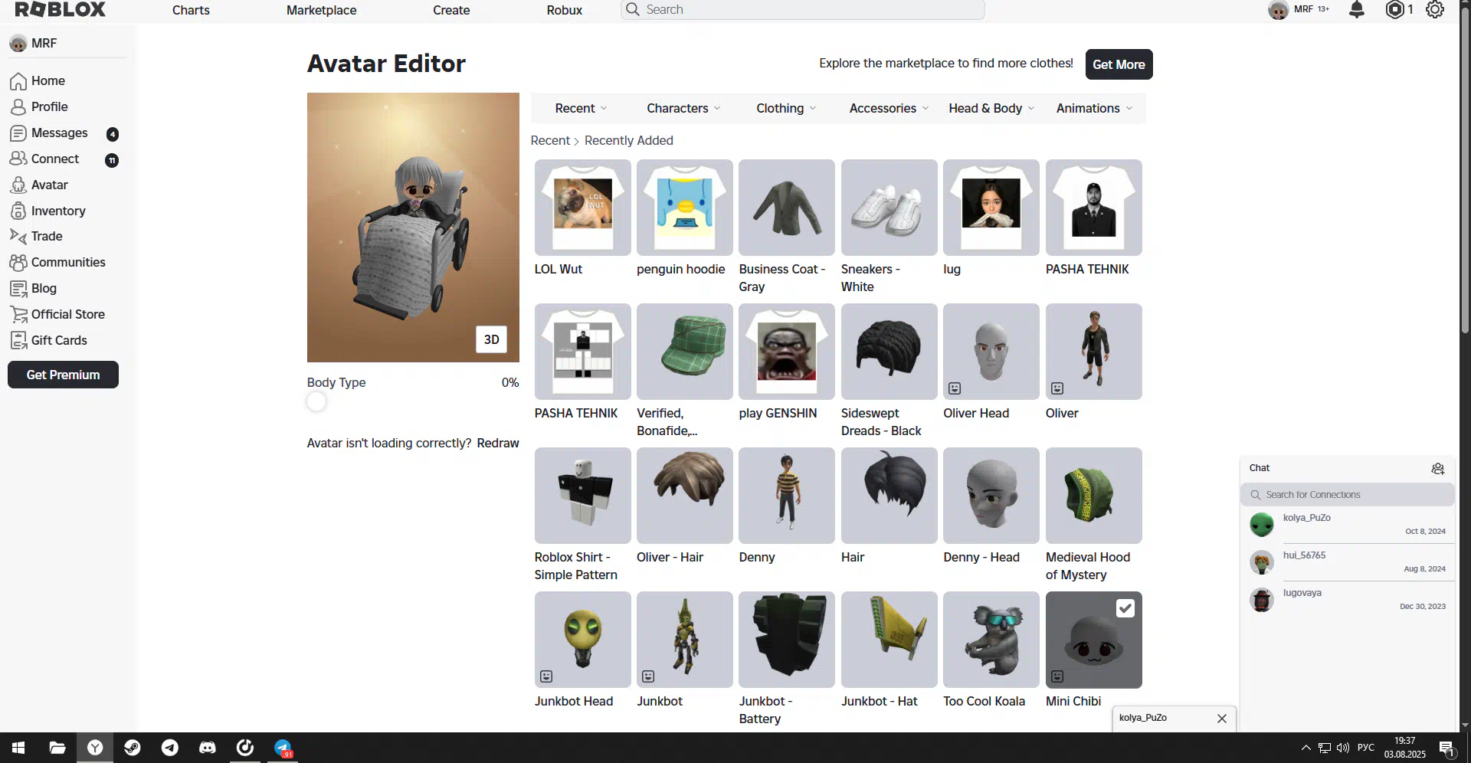Open the Communities sidebar icon
This screenshot has width=1471, height=763.
(18, 263)
